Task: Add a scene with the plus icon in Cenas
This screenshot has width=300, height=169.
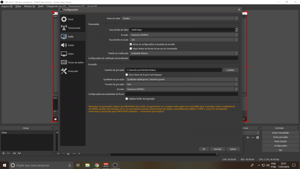Action: [x=3, y=153]
